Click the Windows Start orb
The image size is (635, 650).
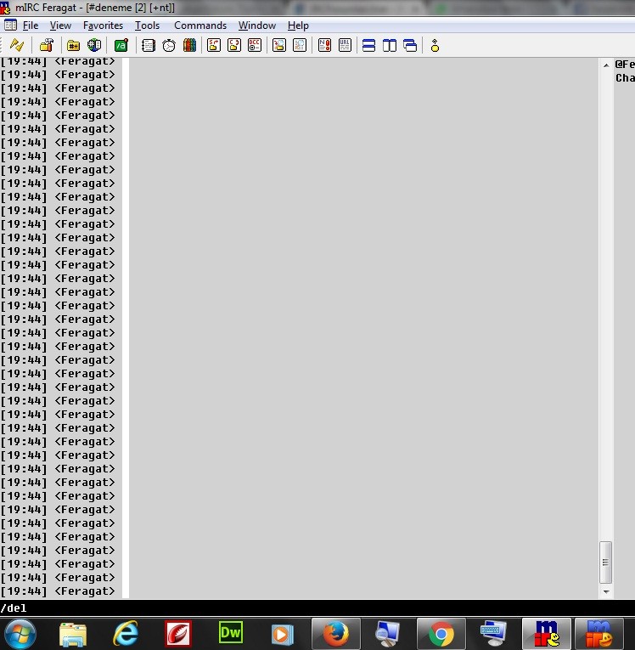point(20,634)
